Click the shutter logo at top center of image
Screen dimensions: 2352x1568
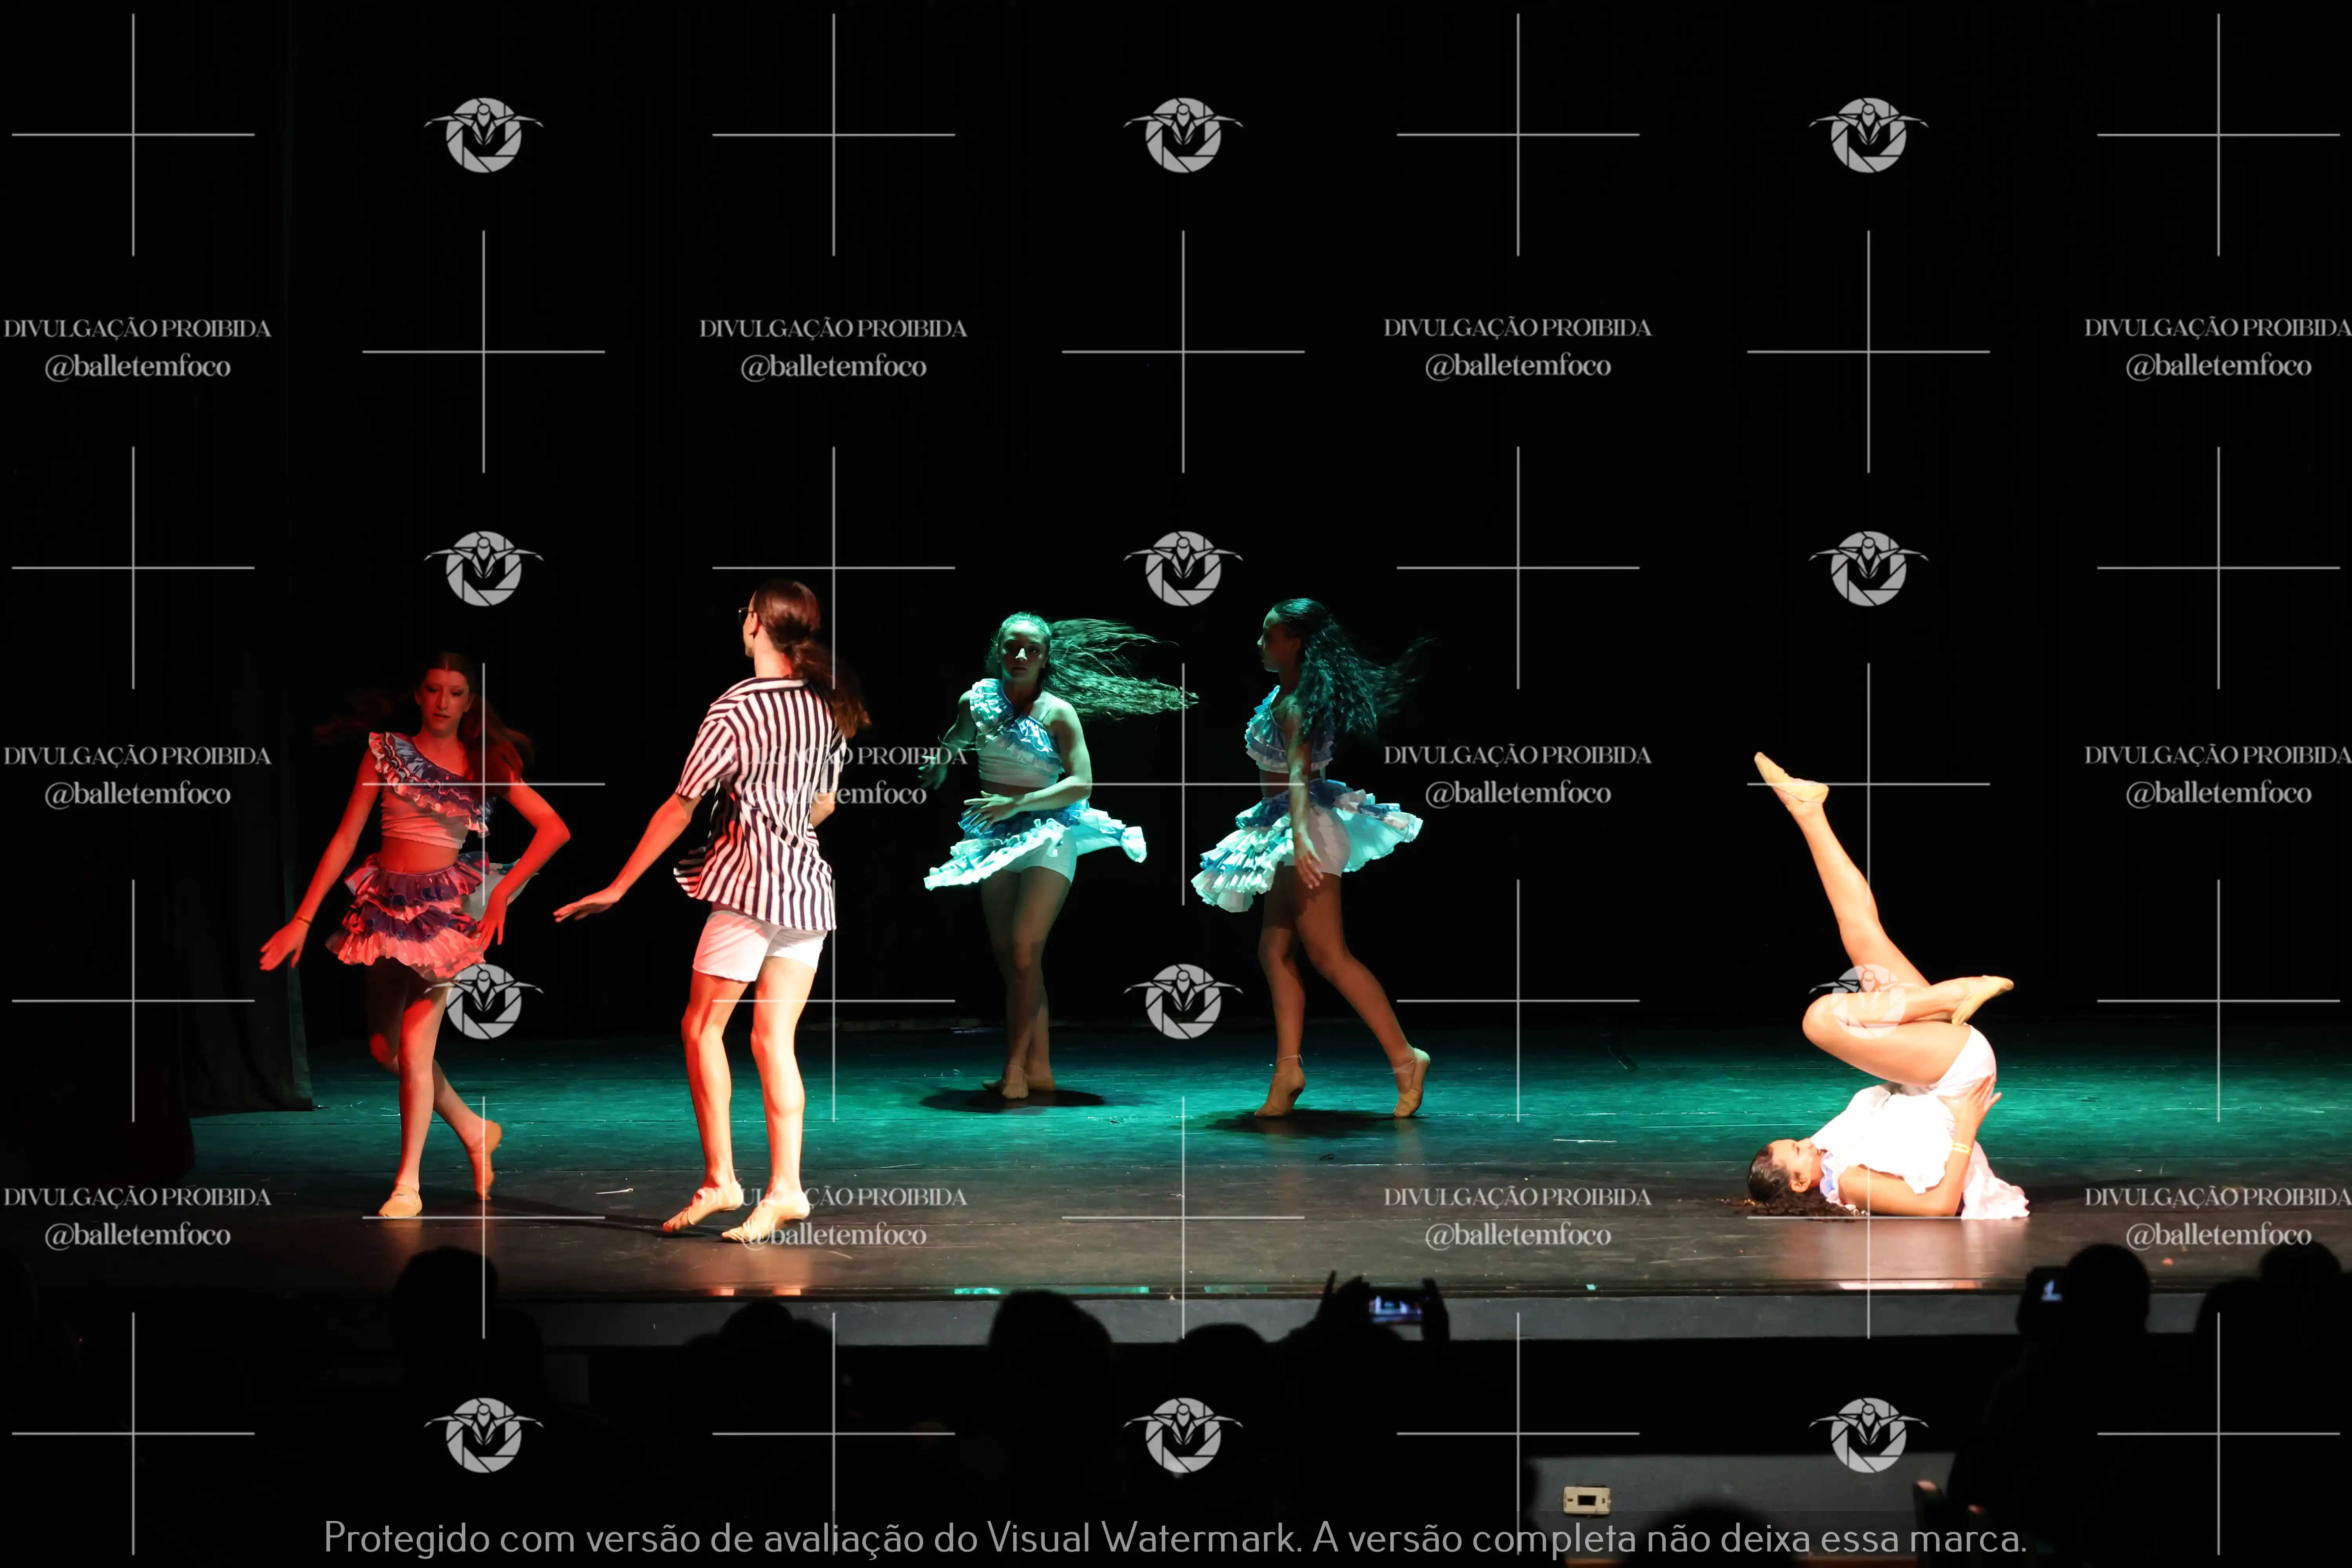(x=1183, y=134)
